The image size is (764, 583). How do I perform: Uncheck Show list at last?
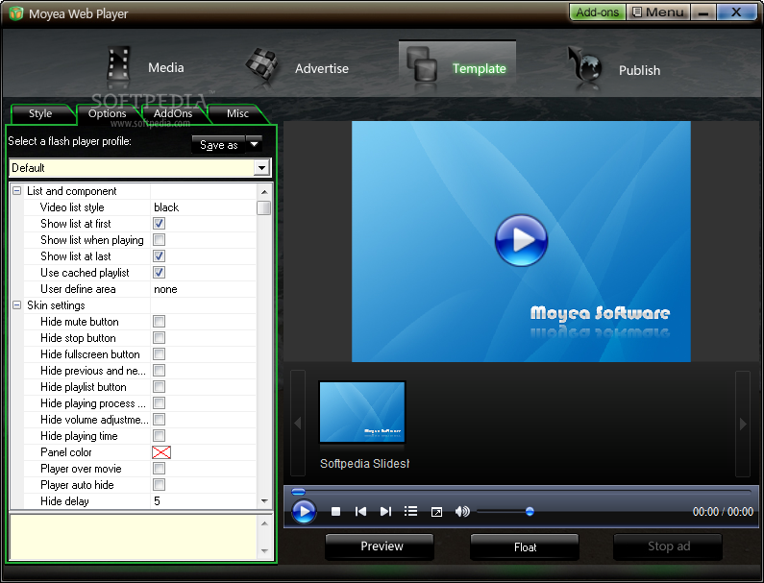click(x=159, y=256)
